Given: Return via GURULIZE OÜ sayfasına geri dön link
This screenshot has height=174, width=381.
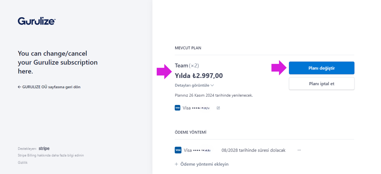Looking at the screenshot, I should click(x=49, y=87).
